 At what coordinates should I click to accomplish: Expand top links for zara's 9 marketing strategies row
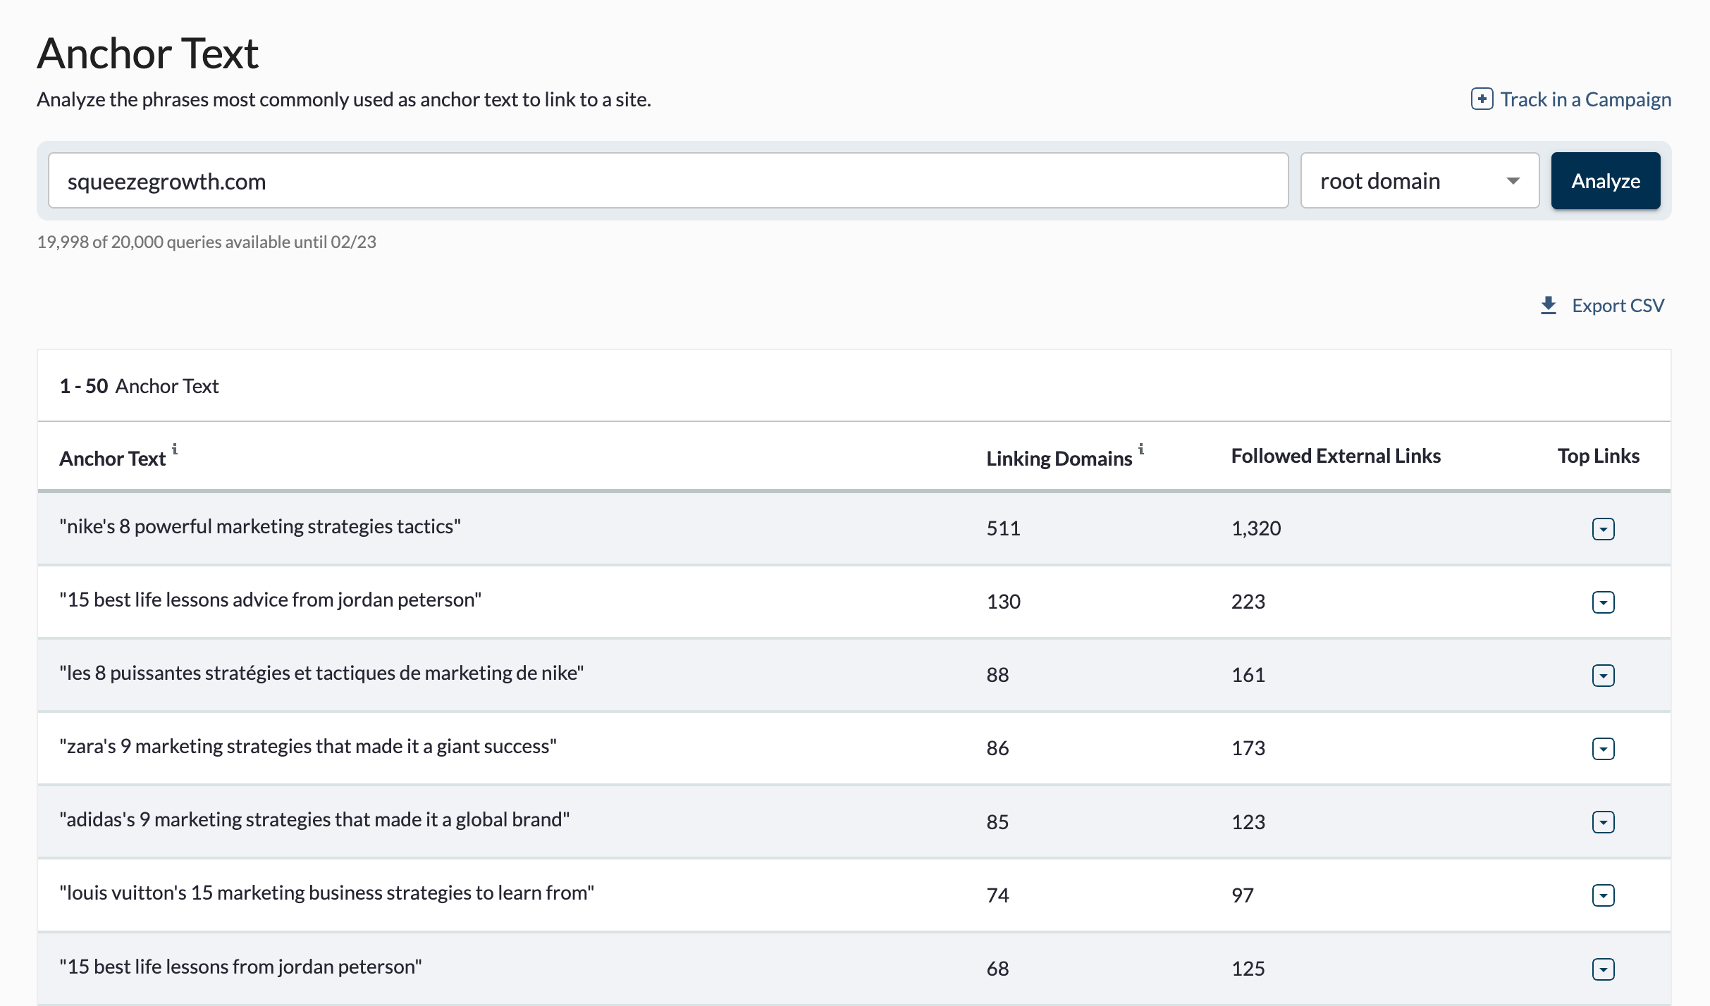pyautogui.click(x=1603, y=749)
